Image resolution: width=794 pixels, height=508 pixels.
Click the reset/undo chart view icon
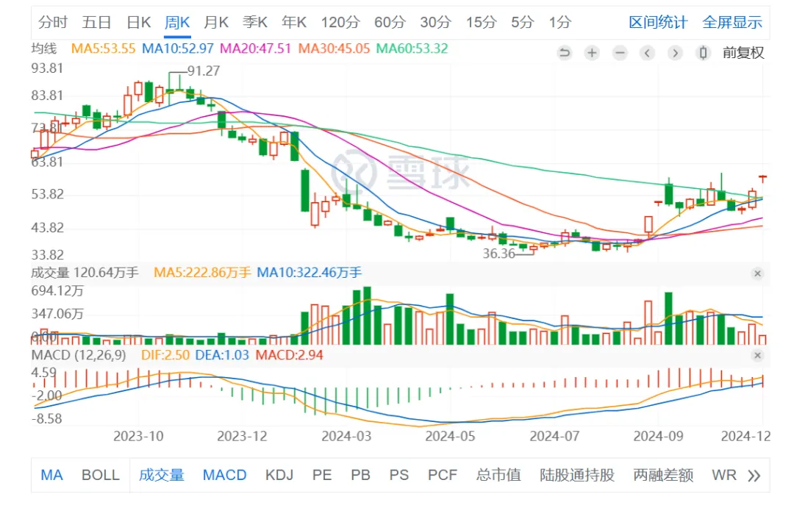pos(565,53)
